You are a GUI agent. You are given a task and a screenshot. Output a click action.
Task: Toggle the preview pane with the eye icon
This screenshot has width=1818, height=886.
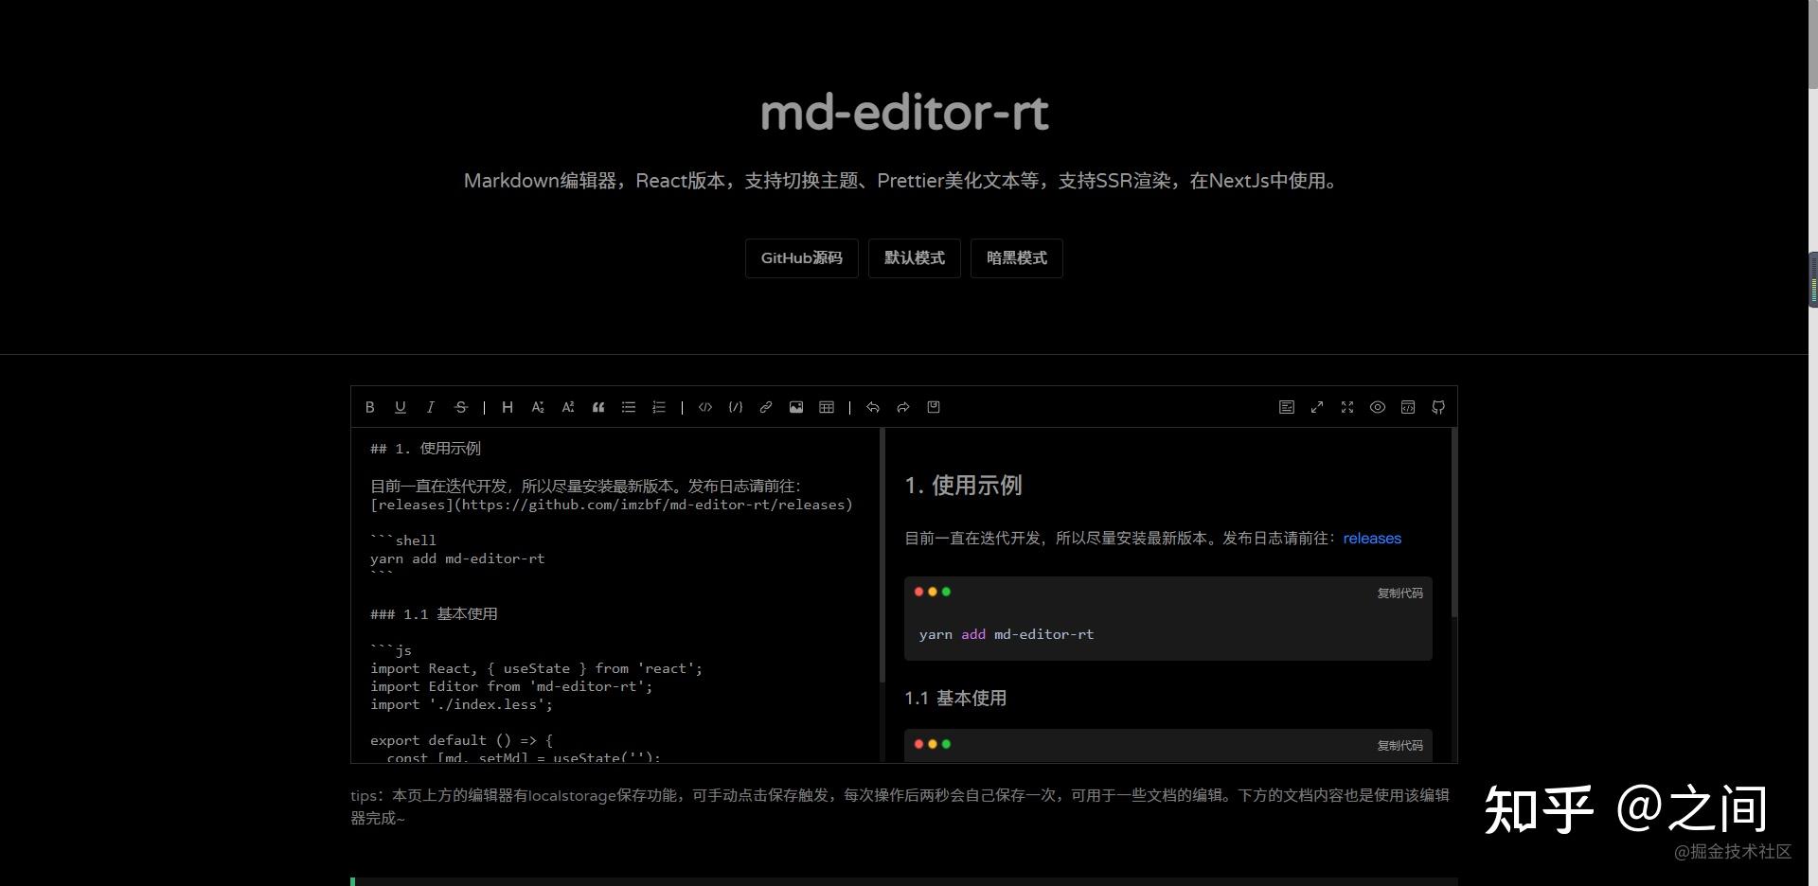click(1377, 407)
